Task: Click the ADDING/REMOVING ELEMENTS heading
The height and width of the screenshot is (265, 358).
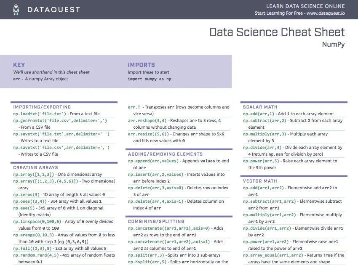Action: [166, 154]
